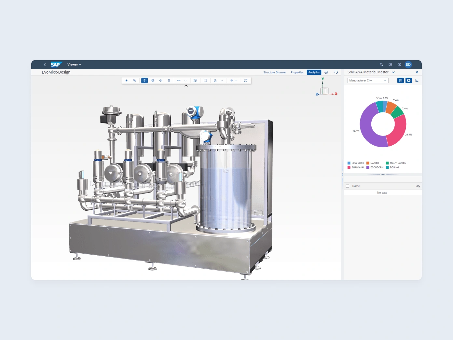Click the Y axis of orientation gizmo
This screenshot has width=453, height=340.
[x=323, y=79]
